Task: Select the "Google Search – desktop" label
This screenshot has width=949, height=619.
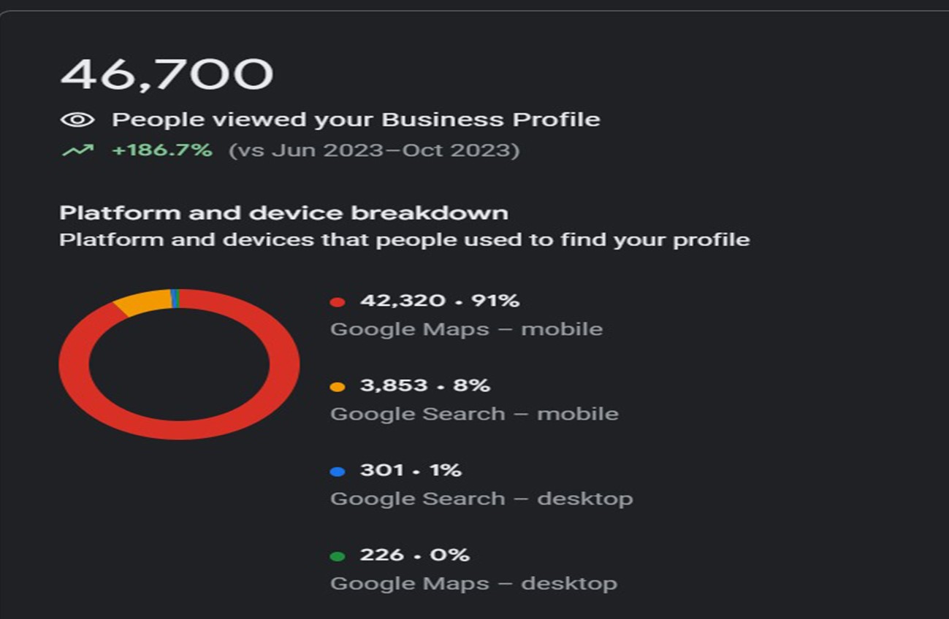Action: click(x=481, y=499)
